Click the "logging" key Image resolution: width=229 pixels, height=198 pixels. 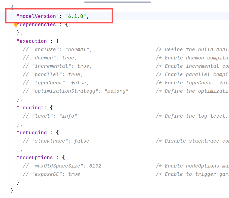[x=30, y=108]
